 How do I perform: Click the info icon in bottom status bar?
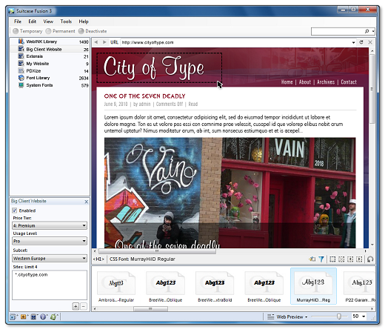[x=43, y=316]
